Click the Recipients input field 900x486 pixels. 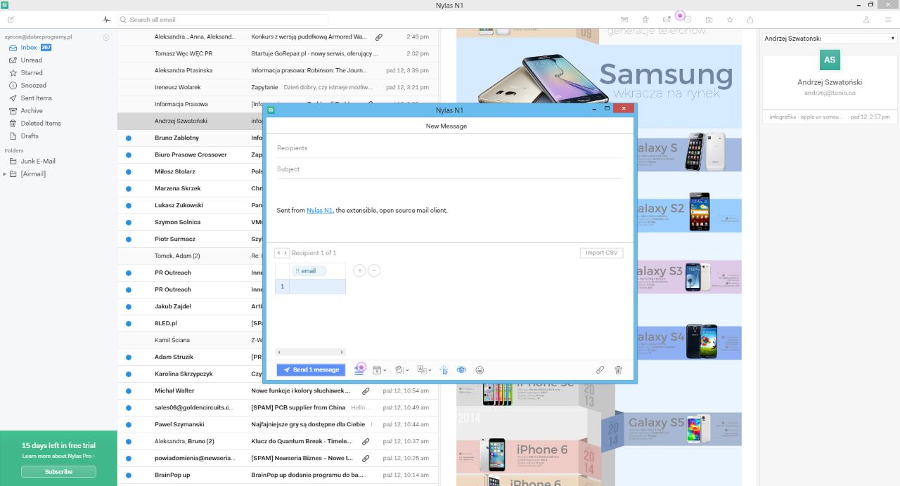point(450,148)
